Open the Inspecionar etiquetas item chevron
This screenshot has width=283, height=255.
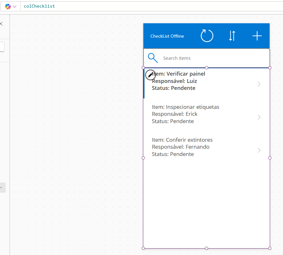tap(259, 117)
